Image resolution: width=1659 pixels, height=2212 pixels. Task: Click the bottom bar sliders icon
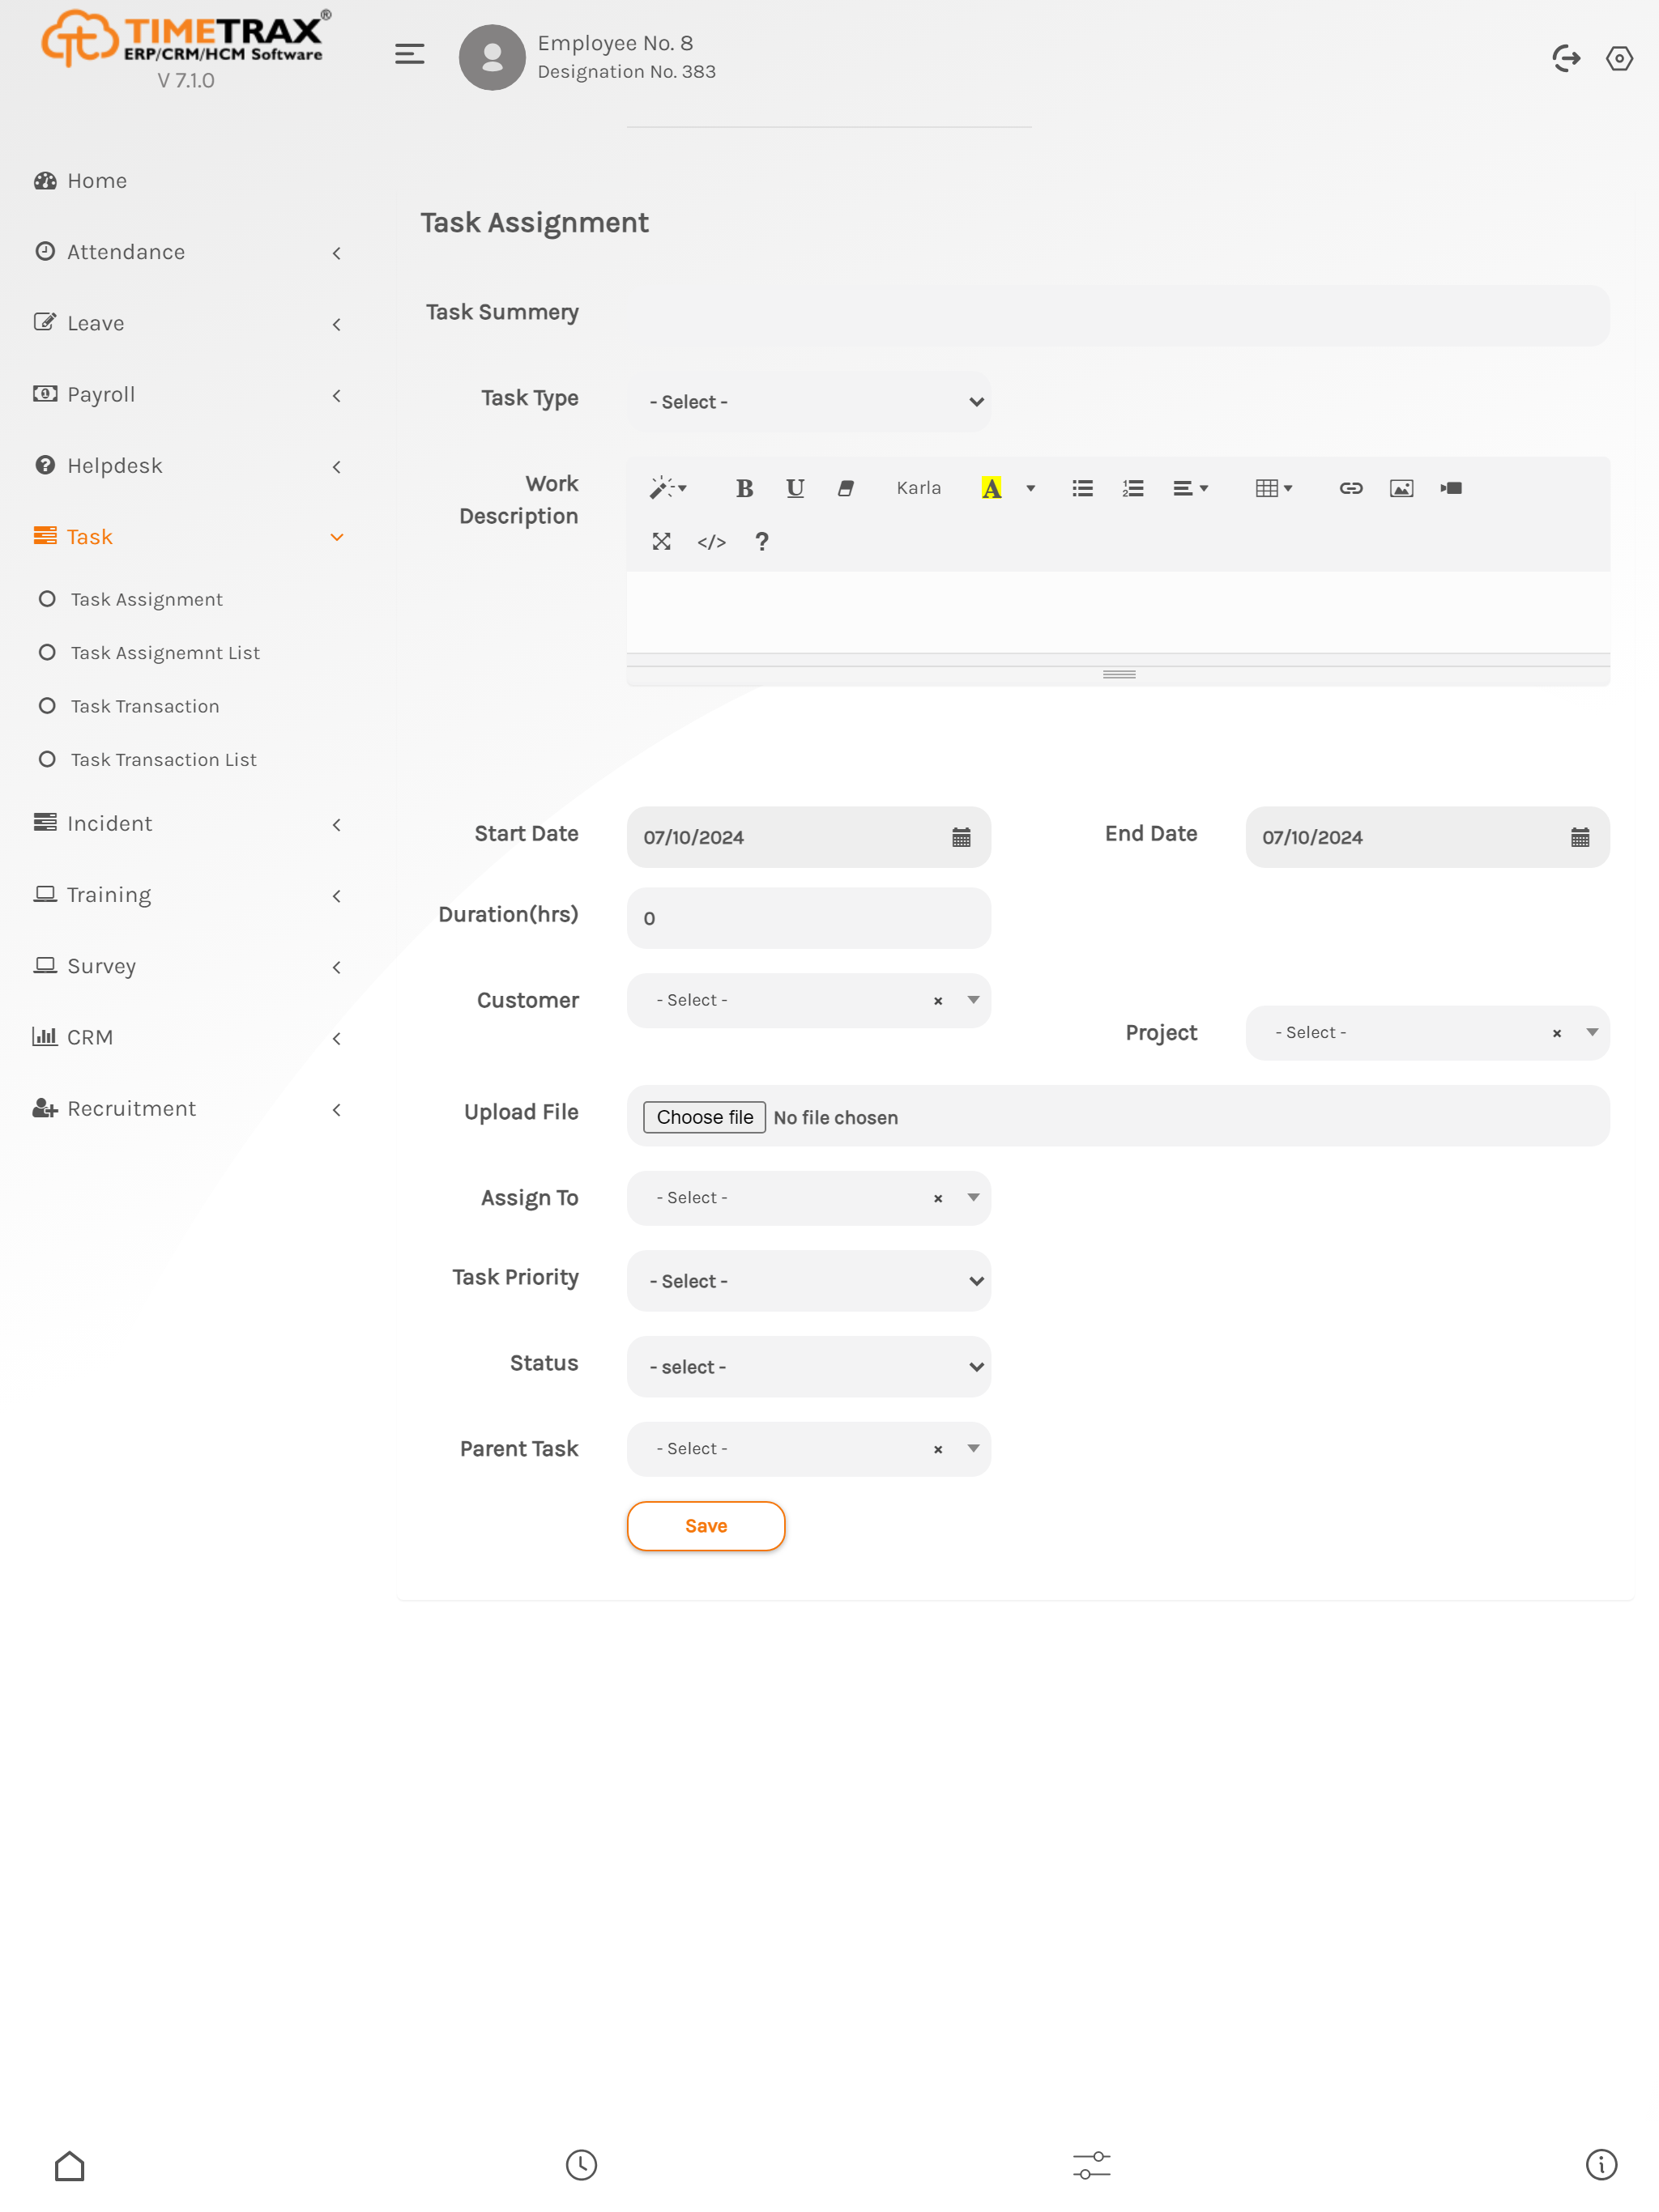[x=1092, y=2165]
